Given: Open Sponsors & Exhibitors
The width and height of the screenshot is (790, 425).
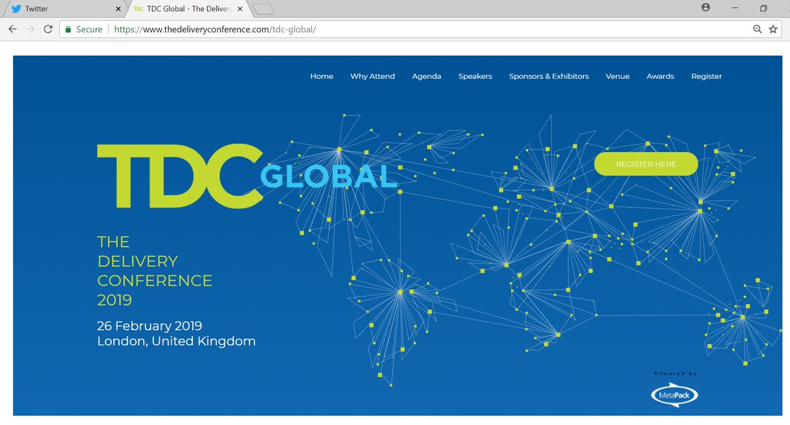Looking at the screenshot, I should point(549,76).
